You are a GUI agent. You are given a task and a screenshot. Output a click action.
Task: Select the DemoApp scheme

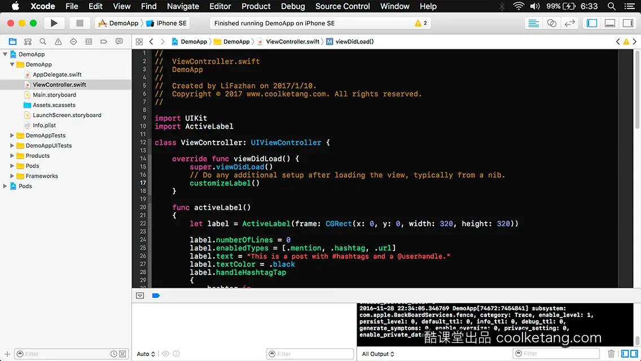pyautogui.click(x=119, y=23)
